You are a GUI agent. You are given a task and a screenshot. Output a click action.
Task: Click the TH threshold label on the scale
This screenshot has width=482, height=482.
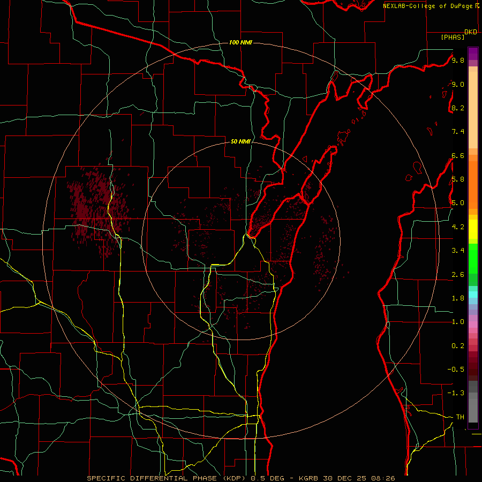pos(460,417)
